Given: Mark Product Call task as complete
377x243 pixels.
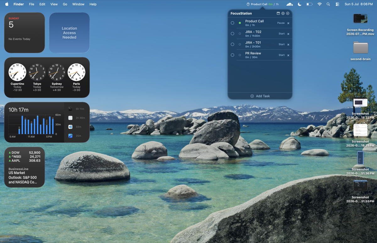Looking at the screenshot, I should [232, 23].
